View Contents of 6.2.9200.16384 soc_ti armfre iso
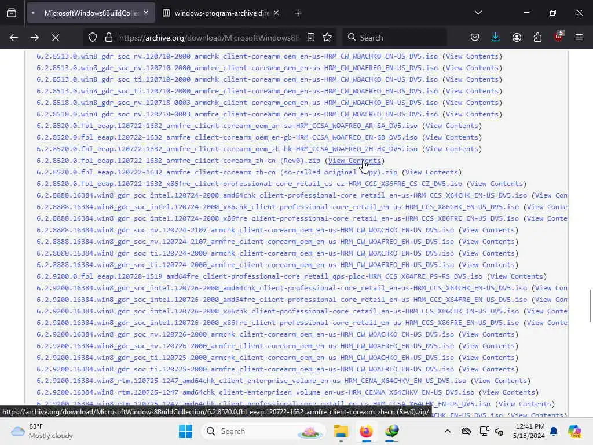Screen dimensions: 593x445 tap(488, 369)
